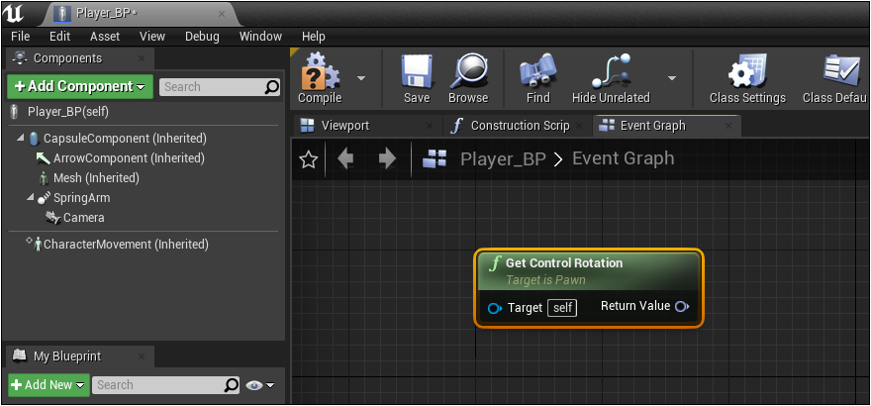Open the Compile options dropdown arrow
Image resolution: width=871 pixels, height=406 pixels.
point(361,78)
